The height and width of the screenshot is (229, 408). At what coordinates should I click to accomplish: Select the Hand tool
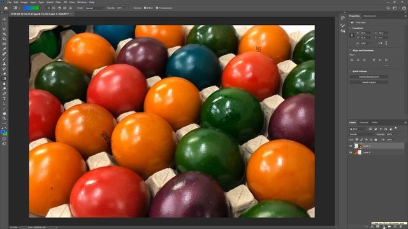[4, 113]
